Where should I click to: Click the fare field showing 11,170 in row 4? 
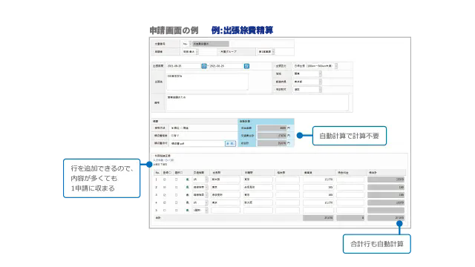(x=318, y=202)
